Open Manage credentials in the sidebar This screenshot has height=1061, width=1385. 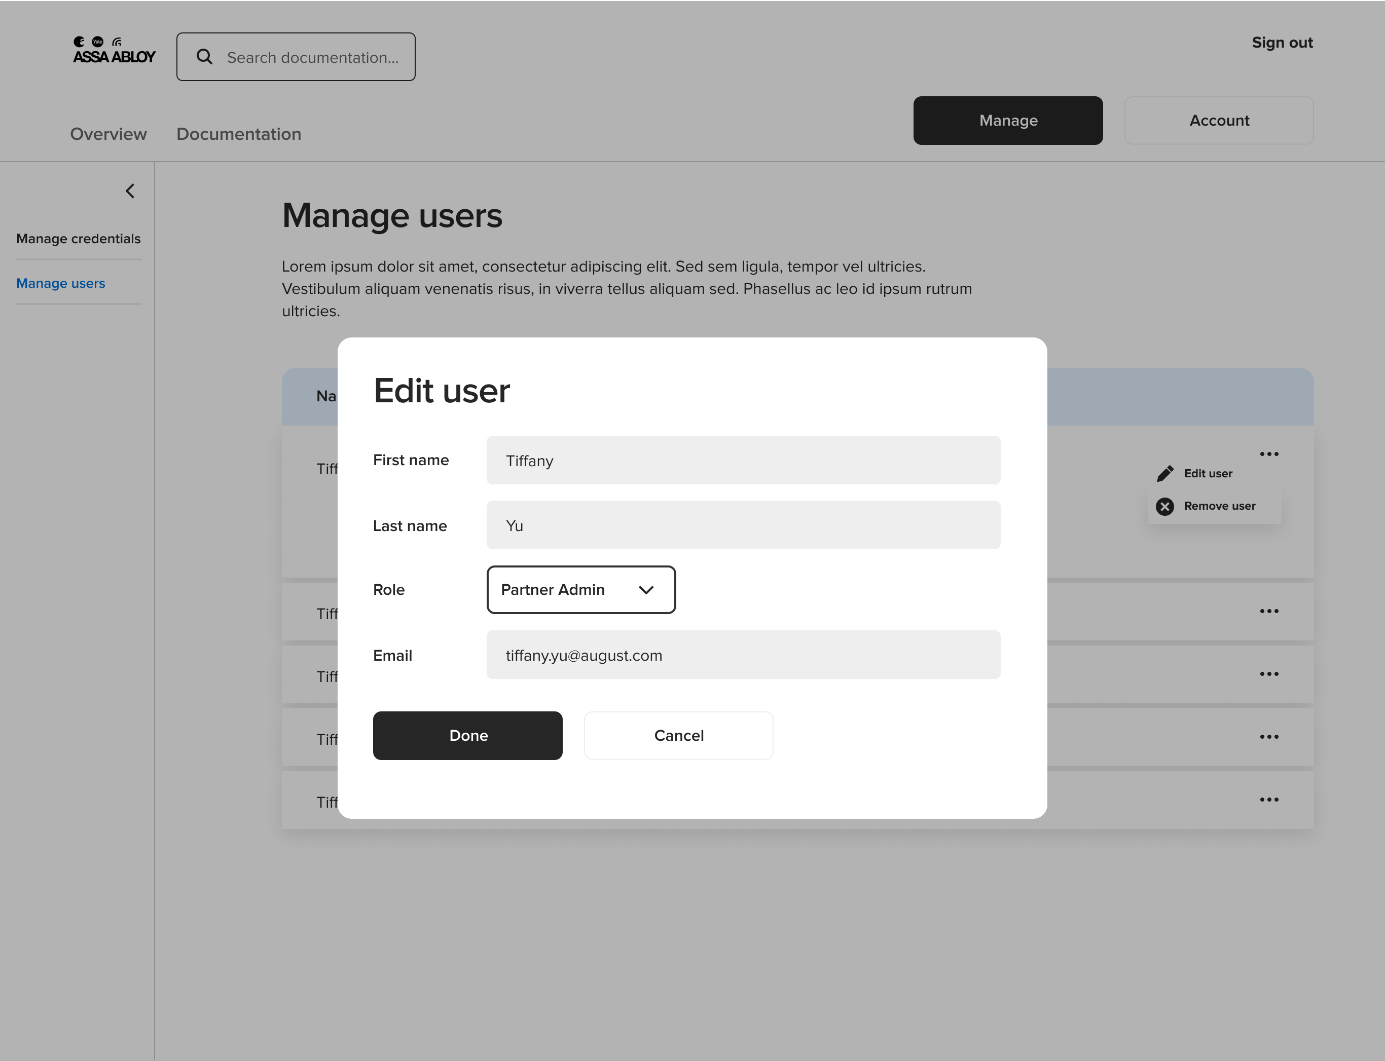79,239
